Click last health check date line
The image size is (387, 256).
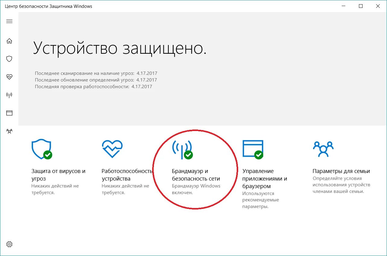coord(94,87)
